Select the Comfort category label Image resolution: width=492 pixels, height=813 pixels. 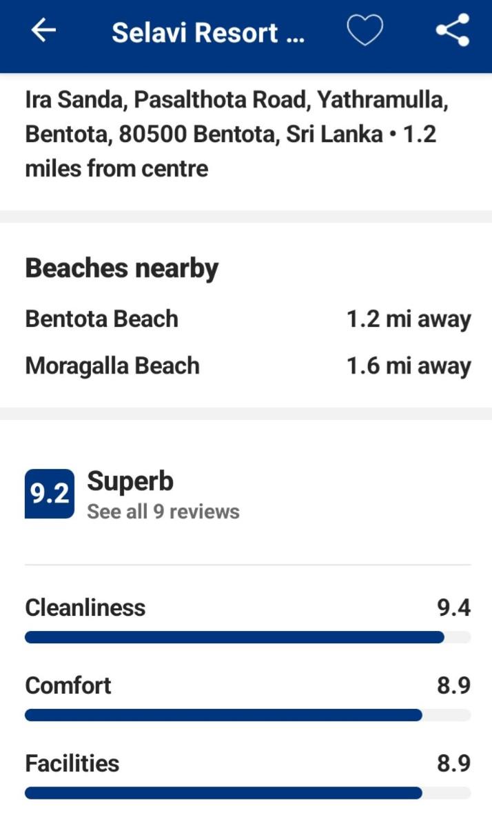(x=68, y=685)
